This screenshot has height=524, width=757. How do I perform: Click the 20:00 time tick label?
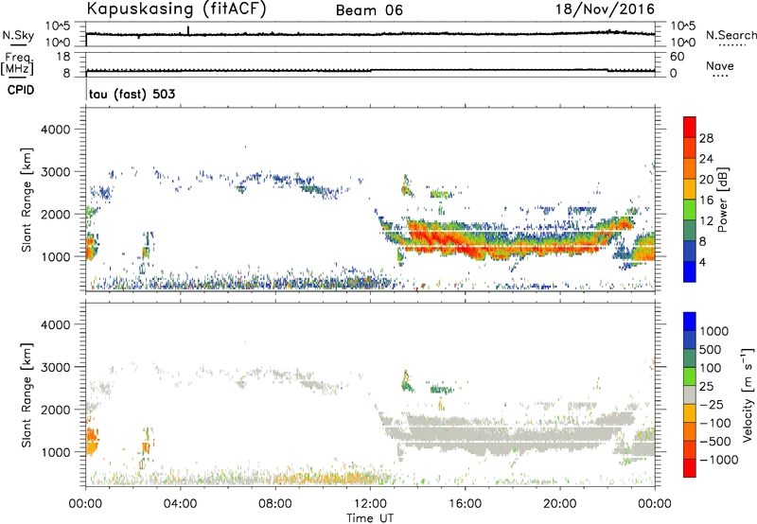coord(560,504)
